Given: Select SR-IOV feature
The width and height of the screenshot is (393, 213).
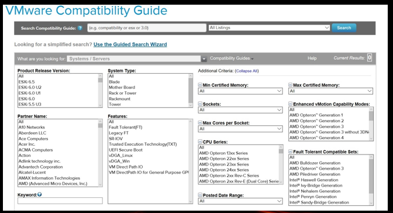Looking at the screenshot, I should click(116, 139).
